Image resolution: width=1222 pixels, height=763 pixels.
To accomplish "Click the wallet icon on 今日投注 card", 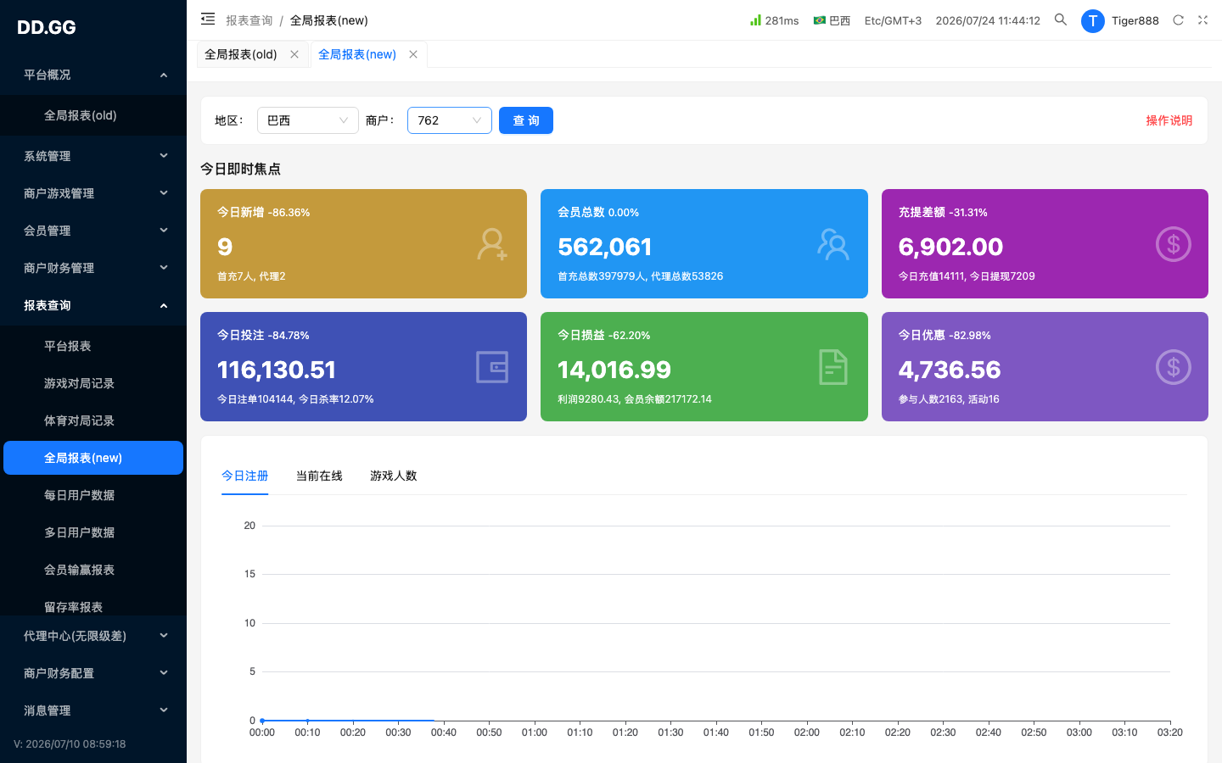I will [492, 367].
